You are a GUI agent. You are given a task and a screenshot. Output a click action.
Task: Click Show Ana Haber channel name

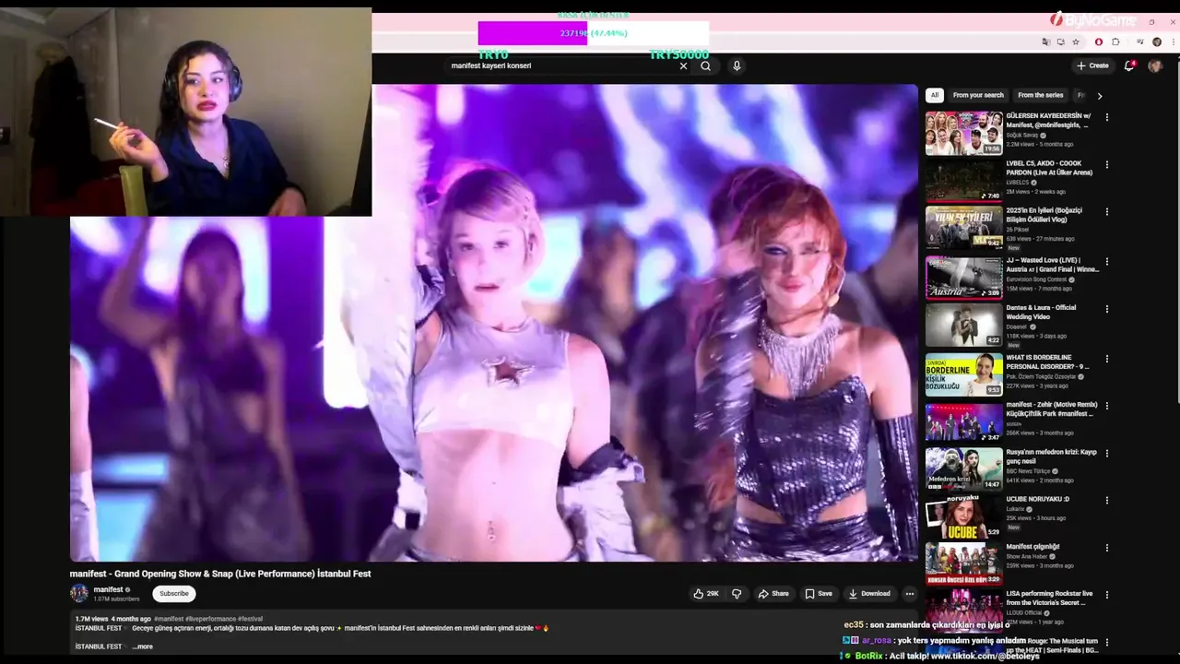(x=1027, y=556)
